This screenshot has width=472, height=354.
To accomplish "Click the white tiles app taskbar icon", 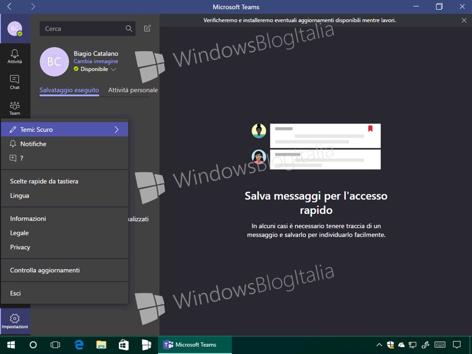I will pos(147,345).
